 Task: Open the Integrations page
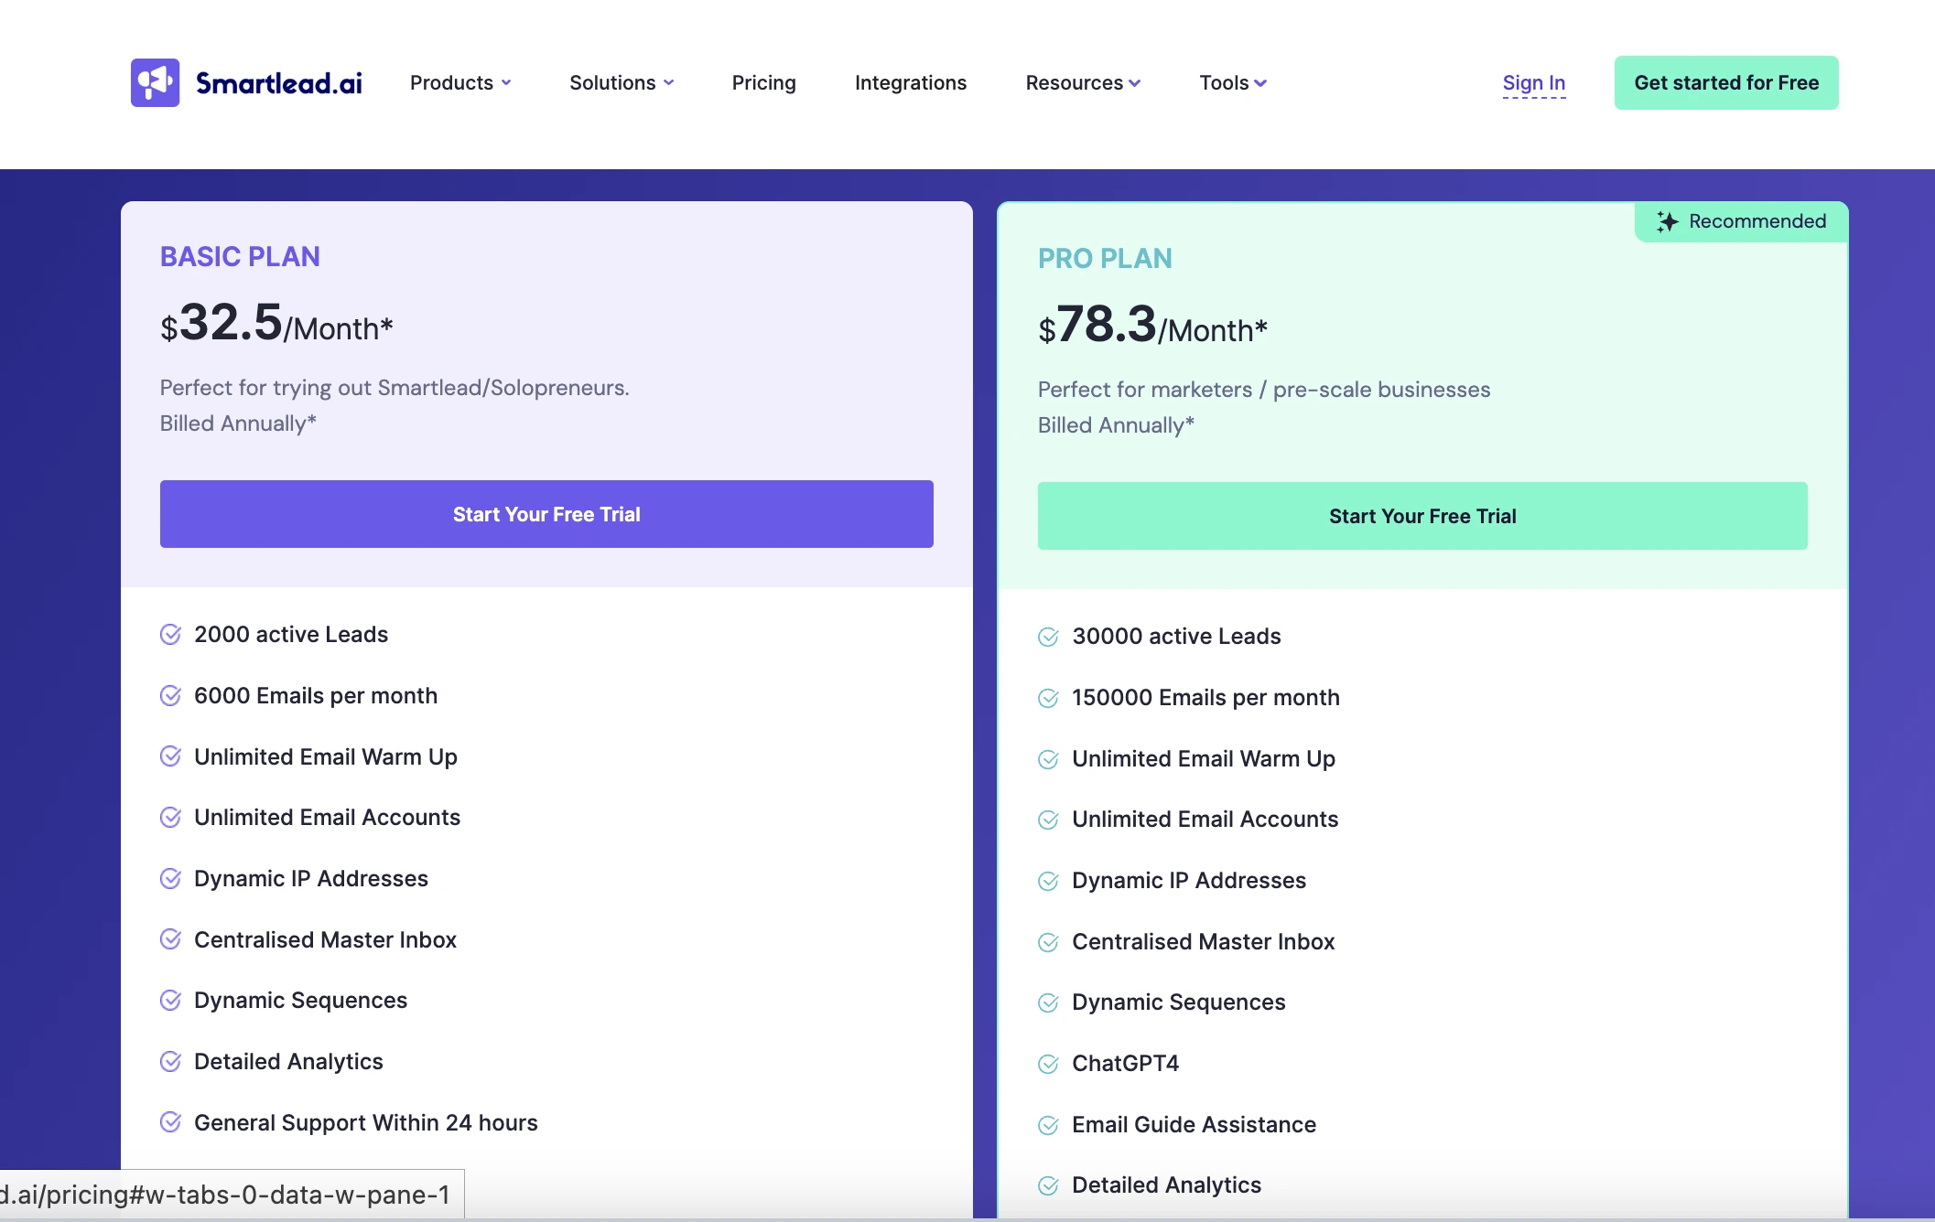pos(911,82)
